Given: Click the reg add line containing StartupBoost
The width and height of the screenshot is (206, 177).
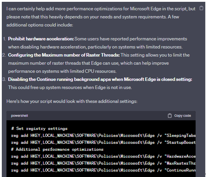Looking at the screenshot, I should (x=104, y=142).
